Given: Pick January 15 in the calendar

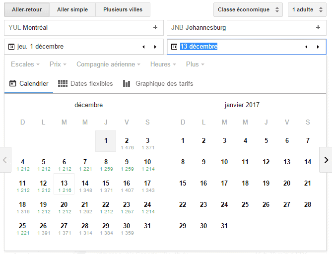Looking at the screenshot, I should tap(183, 183).
